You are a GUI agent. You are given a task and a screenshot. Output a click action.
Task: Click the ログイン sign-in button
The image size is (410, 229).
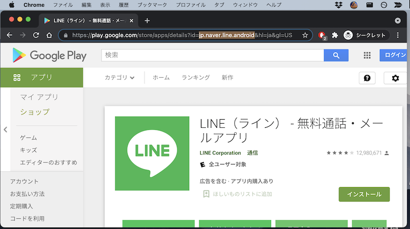click(395, 56)
